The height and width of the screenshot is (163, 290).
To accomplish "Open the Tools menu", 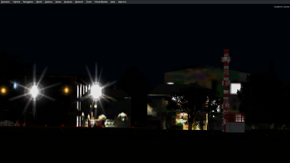I will (x=89, y=2).
